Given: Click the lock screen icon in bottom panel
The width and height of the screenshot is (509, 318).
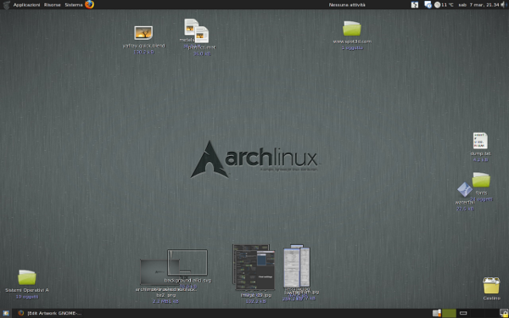Looking at the screenshot, I should click(503, 313).
